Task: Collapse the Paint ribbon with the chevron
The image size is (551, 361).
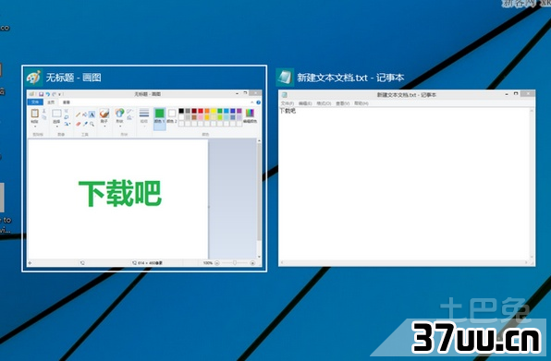Action: pos(252,102)
